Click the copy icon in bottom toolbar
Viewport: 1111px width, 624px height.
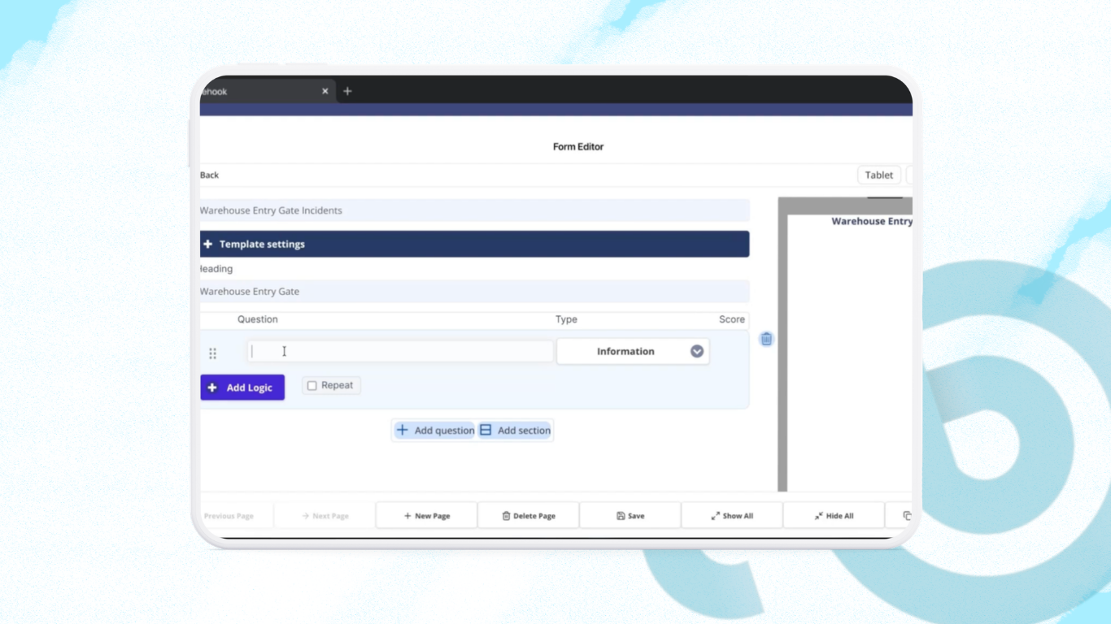pos(908,516)
